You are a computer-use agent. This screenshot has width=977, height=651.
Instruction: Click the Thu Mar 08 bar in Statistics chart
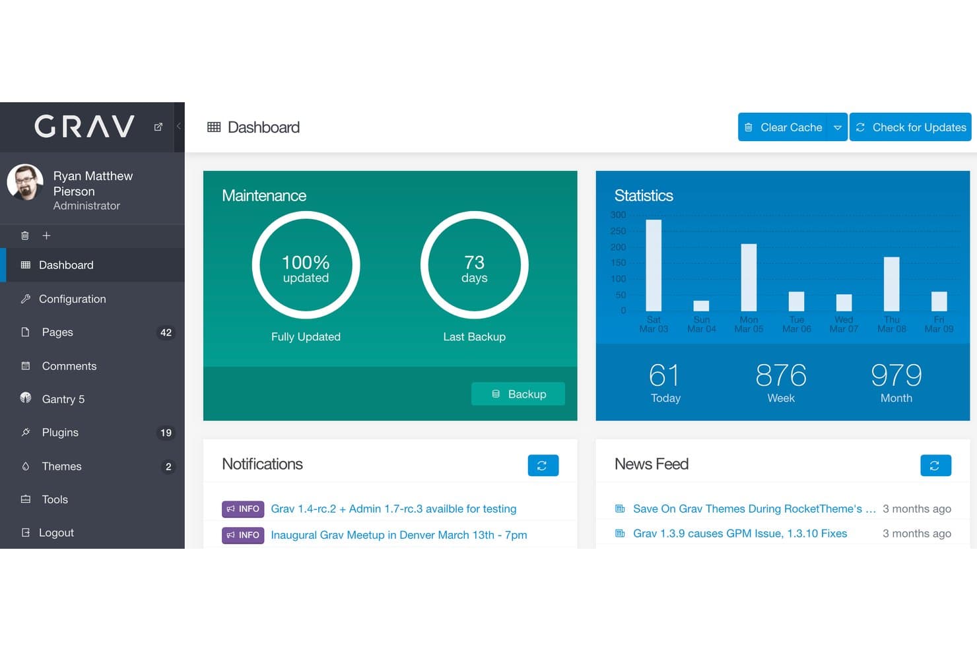click(x=892, y=284)
